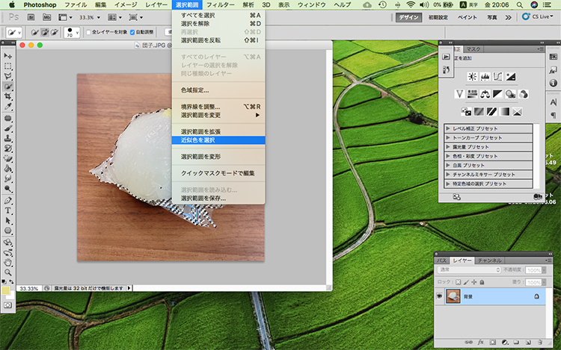Viewport: 561px width, 350px height.
Task: Choose 近似色を選択 from the menu
Action: click(218, 140)
